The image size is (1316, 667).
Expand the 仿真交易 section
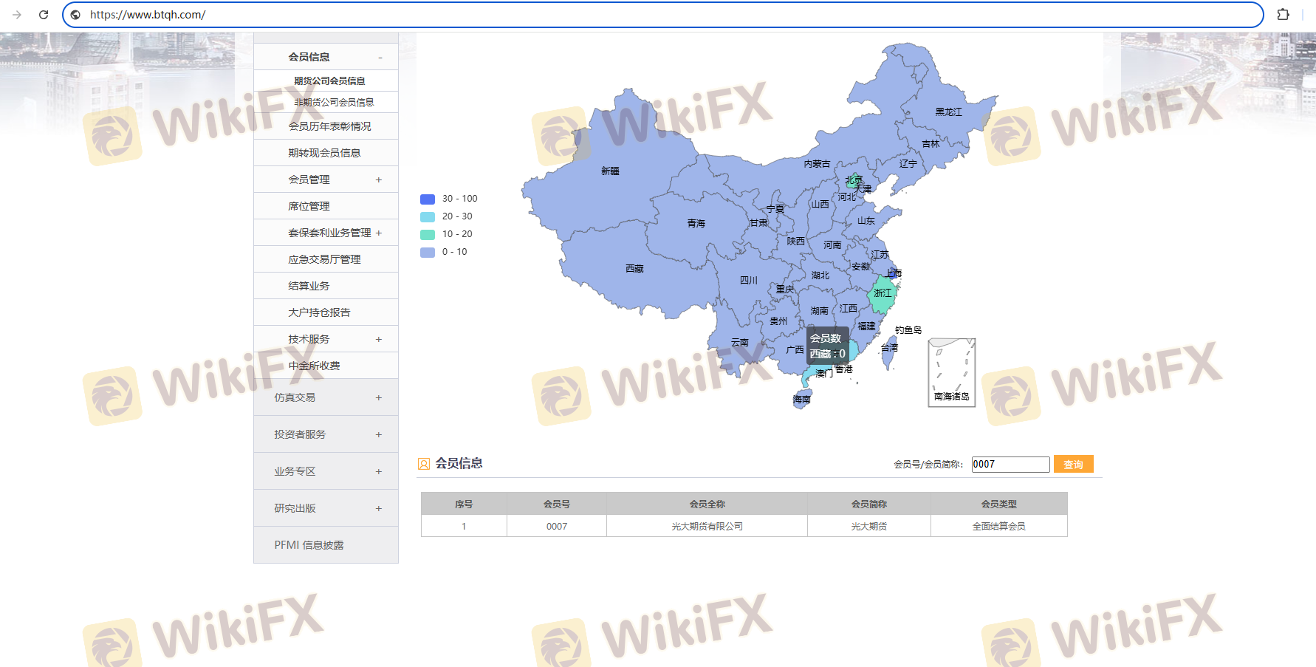pyautogui.click(x=379, y=397)
